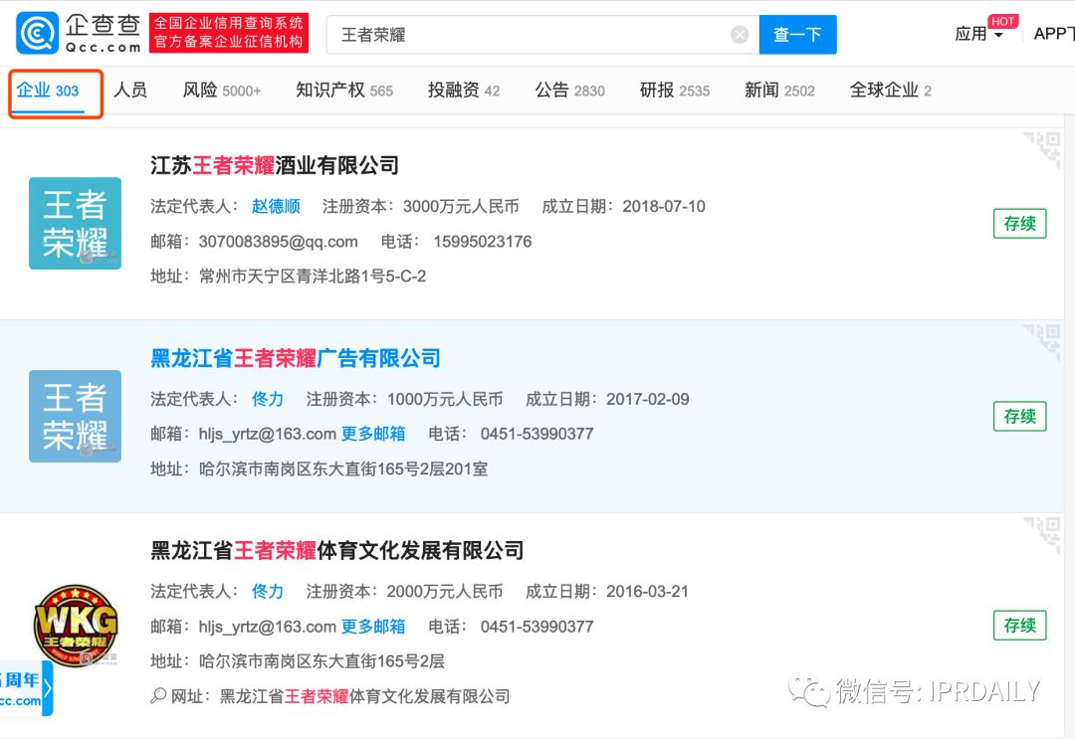Click the WKG company logo thumbnail
Image resolution: width=1075 pixels, height=739 pixels.
coord(76,626)
